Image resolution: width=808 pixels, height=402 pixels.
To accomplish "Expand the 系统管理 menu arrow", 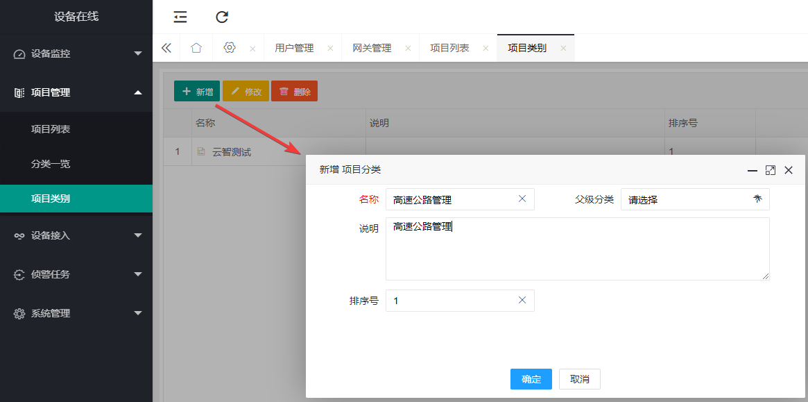I will tap(137, 313).
